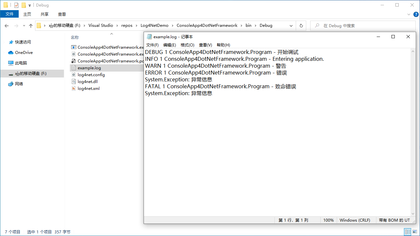Select xjy的移动硬盘 (F:) in the navigation pane
The width and height of the screenshot is (420, 236).
(32, 74)
